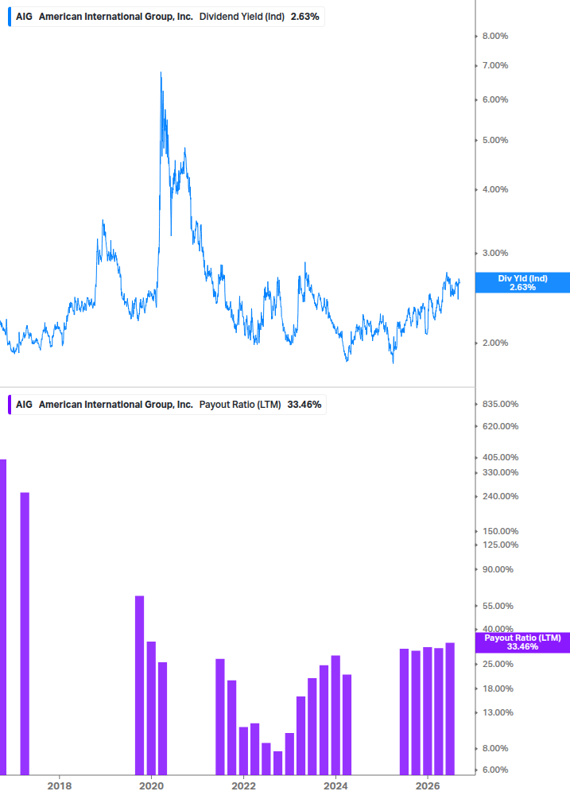The width and height of the screenshot is (570, 799).
Task: Click the shortest payout ratio bar in late 2022
Action: (277, 762)
